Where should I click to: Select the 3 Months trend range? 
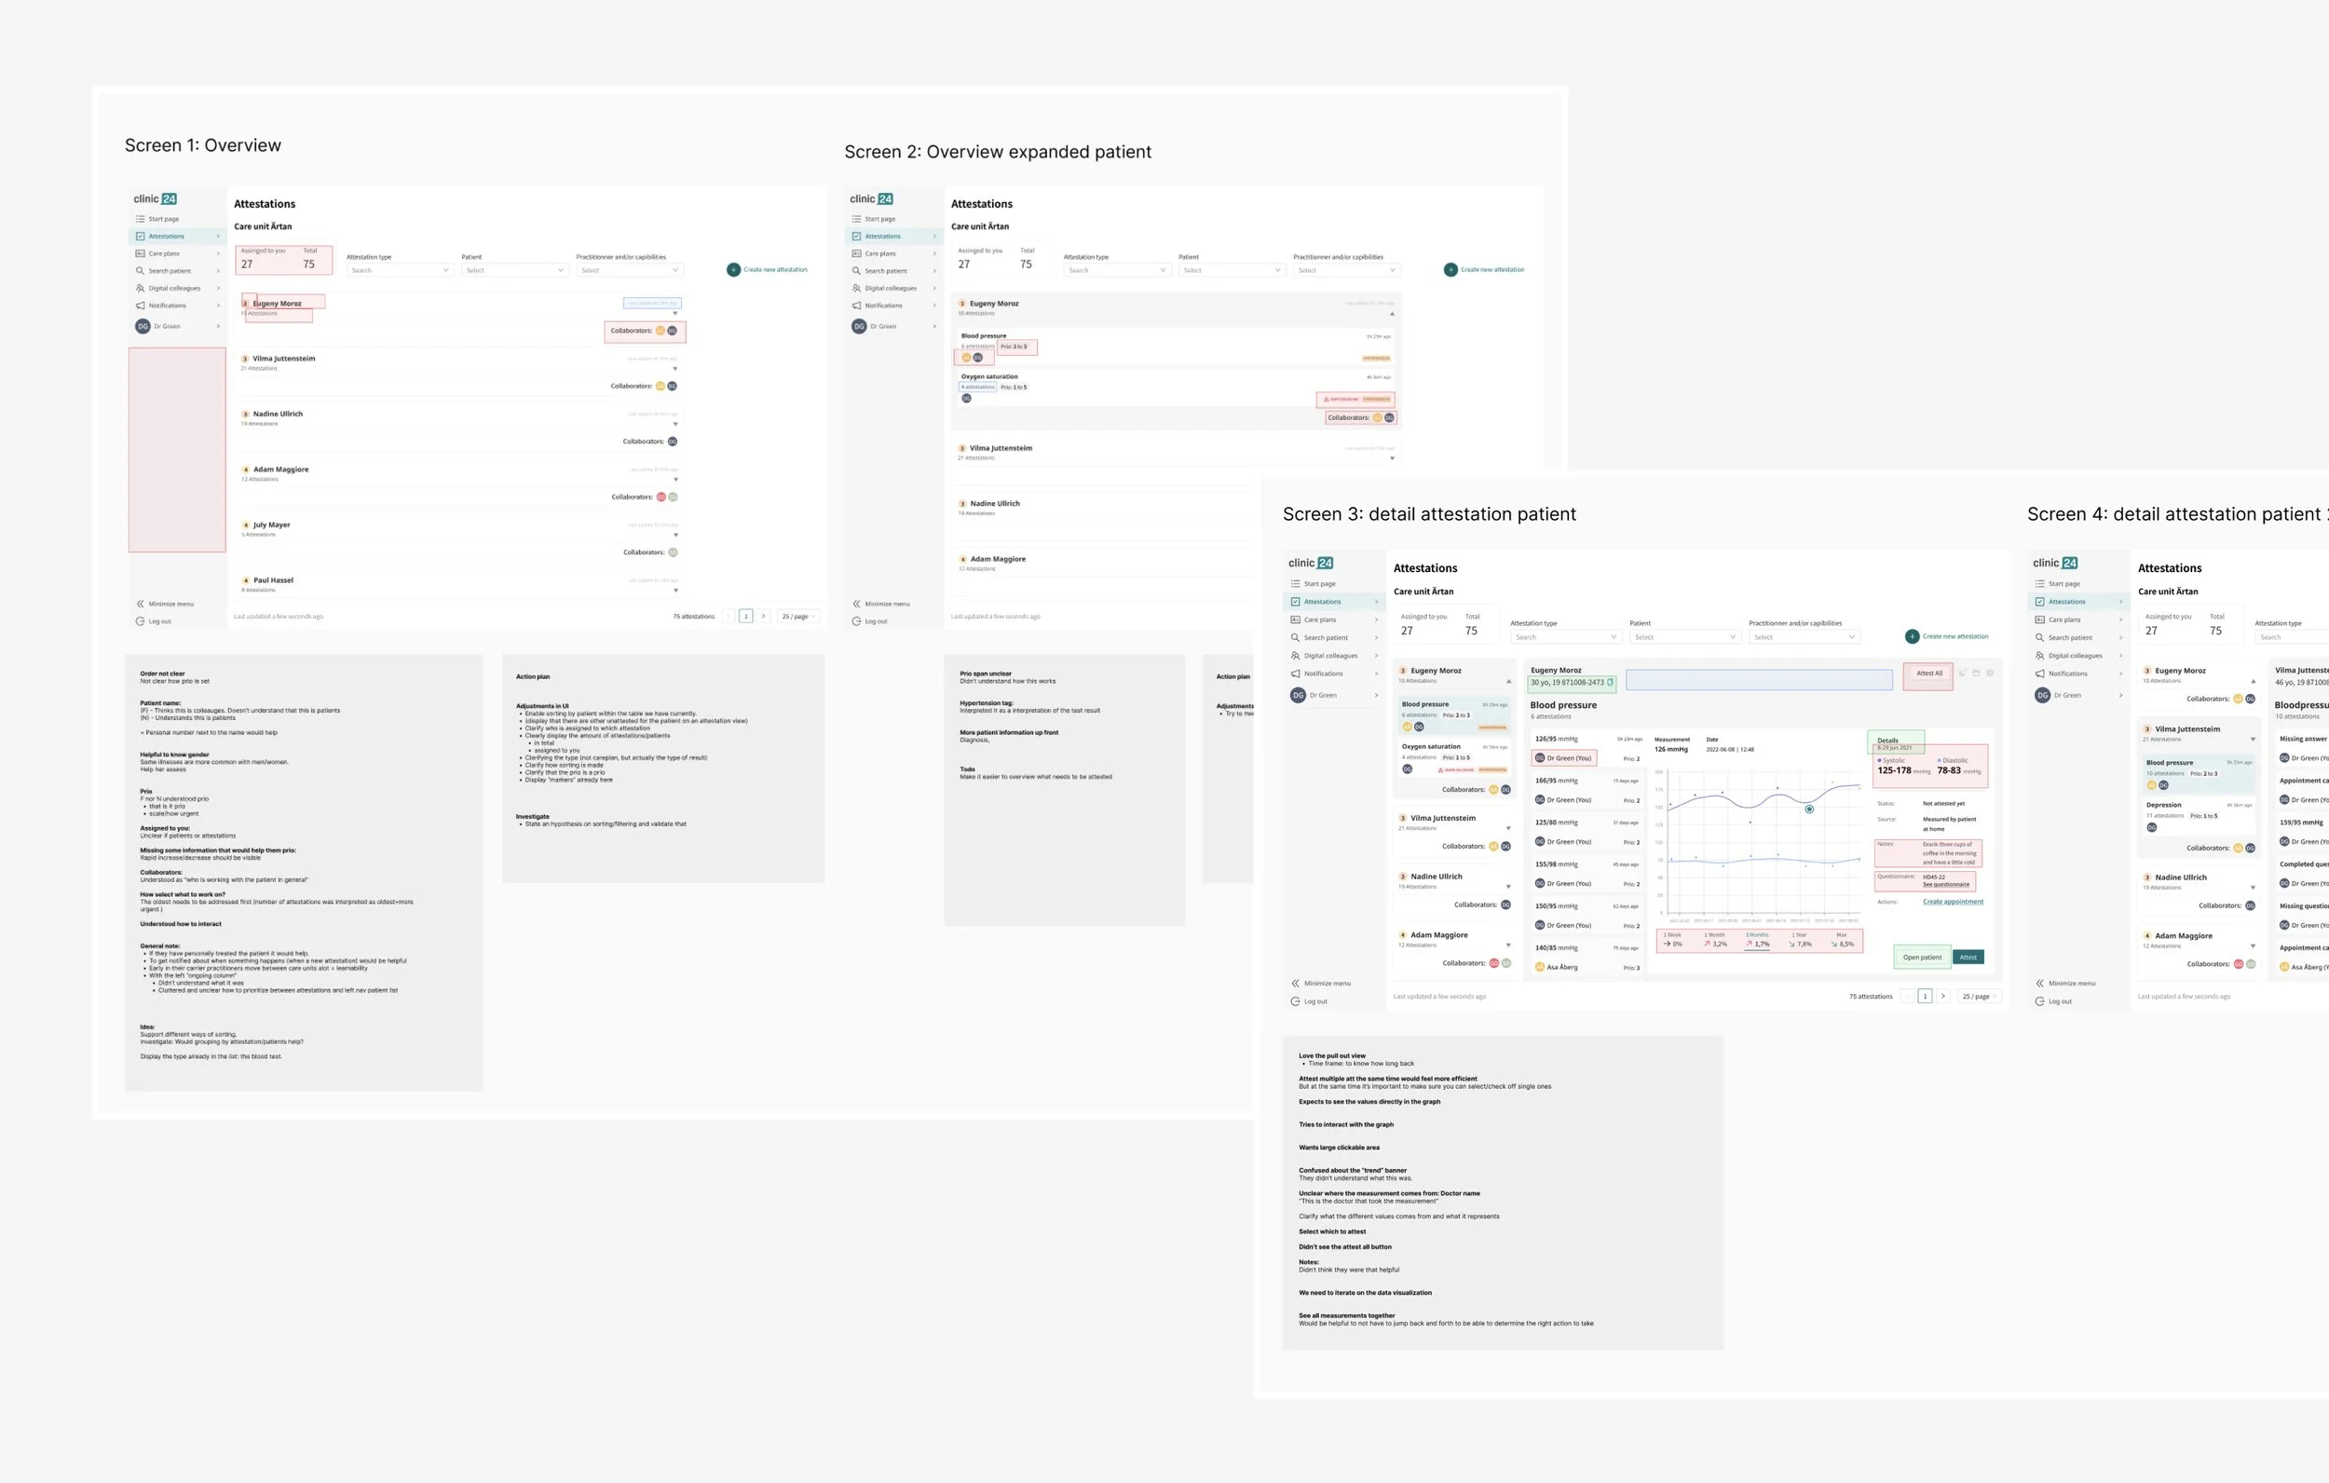coord(1757,939)
